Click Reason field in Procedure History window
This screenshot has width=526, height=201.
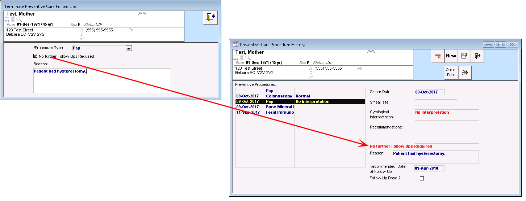click(436, 157)
